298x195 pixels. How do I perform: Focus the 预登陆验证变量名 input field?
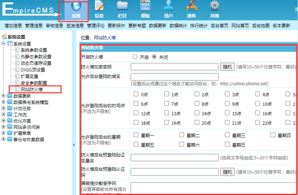tap(175, 158)
